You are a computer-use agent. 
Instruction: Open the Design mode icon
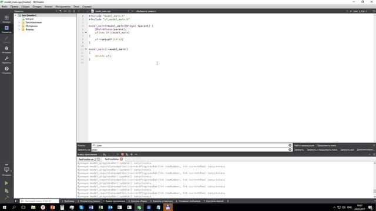click(6, 39)
